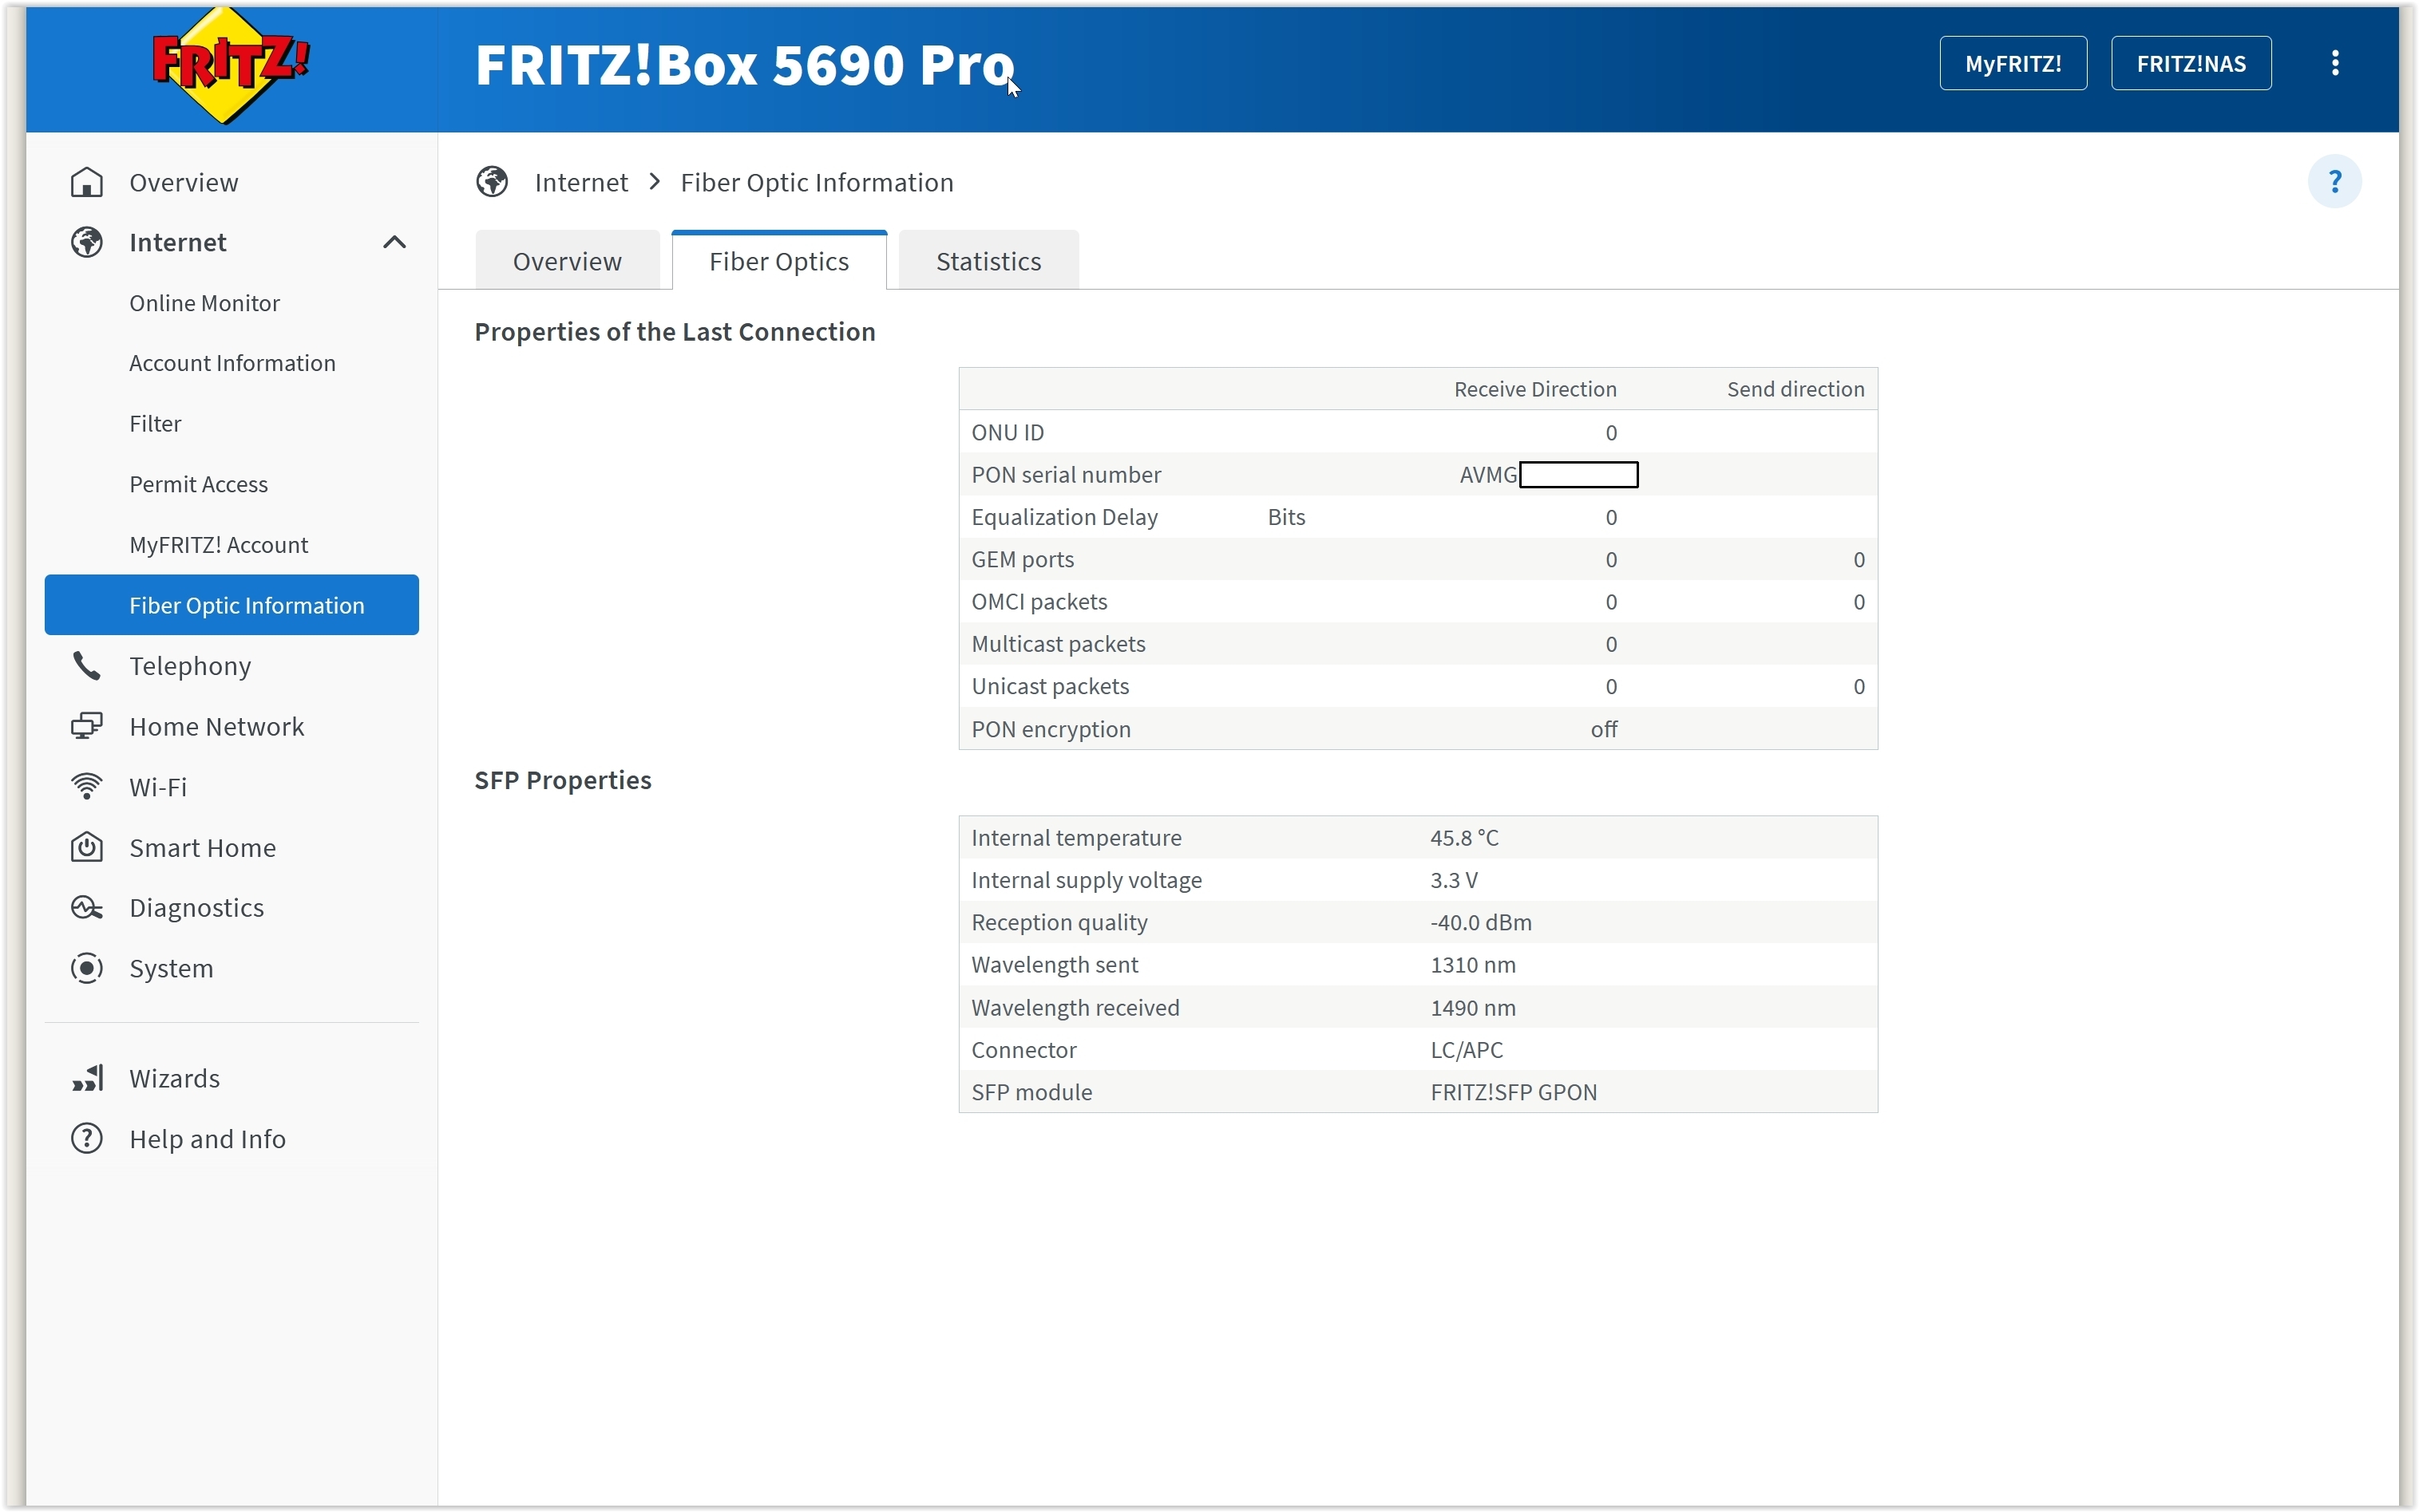
Task: Click the SFP module value FRITZ!SFP GPON
Action: click(x=1514, y=1092)
